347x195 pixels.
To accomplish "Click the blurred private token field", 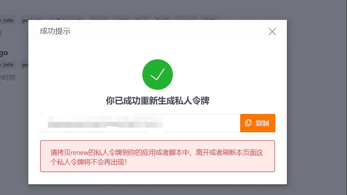I will [140, 123].
